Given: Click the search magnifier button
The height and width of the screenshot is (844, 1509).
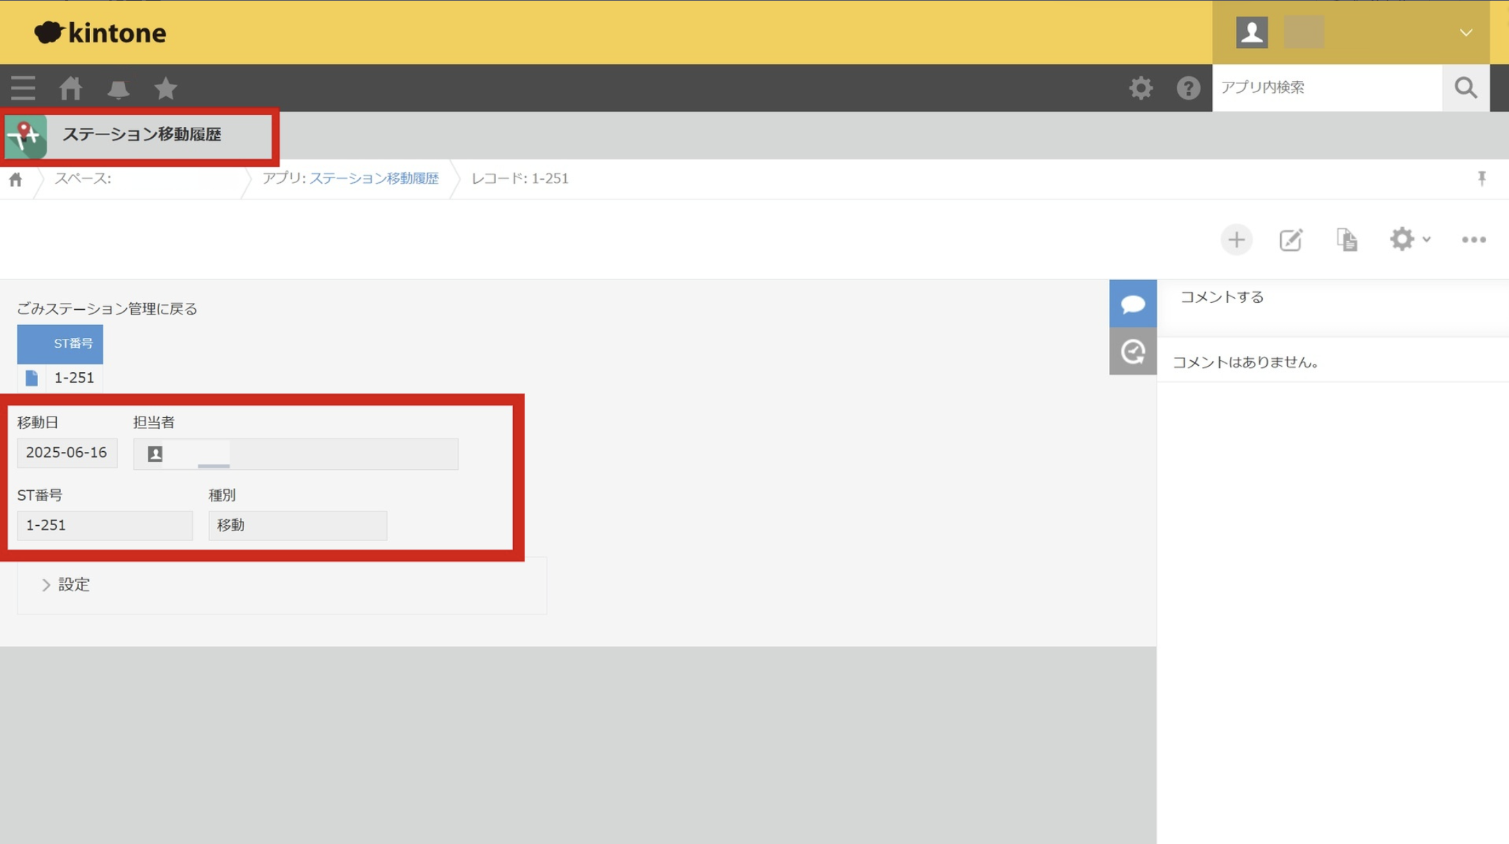Looking at the screenshot, I should click(x=1465, y=88).
